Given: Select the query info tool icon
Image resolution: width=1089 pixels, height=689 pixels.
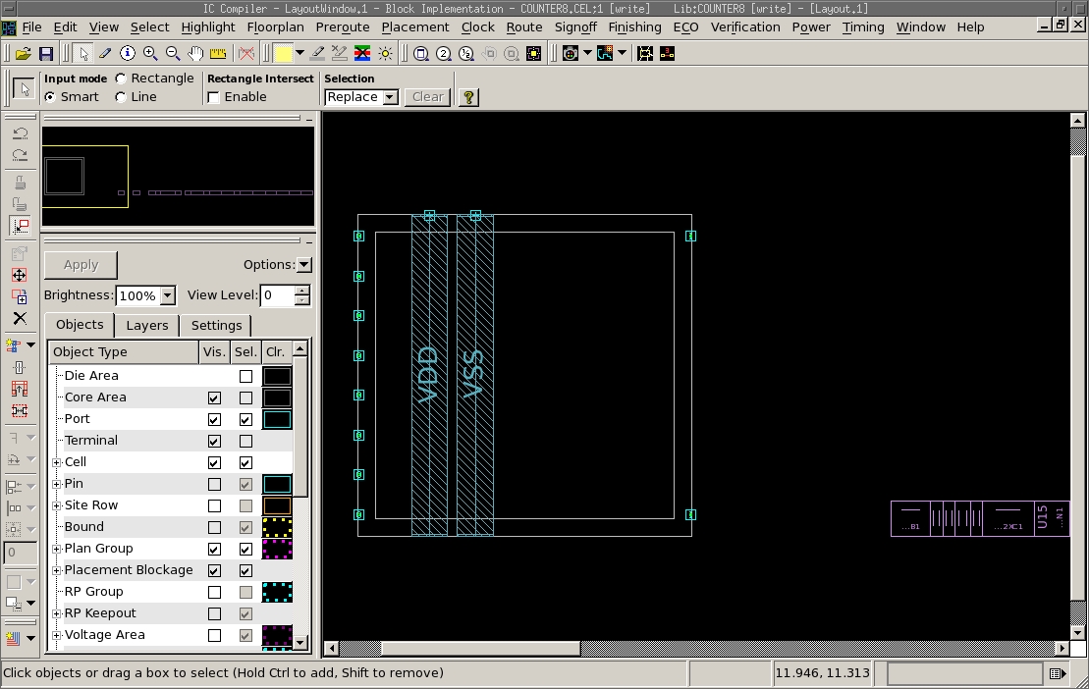Looking at the screenshot, I should coord(128,53).
